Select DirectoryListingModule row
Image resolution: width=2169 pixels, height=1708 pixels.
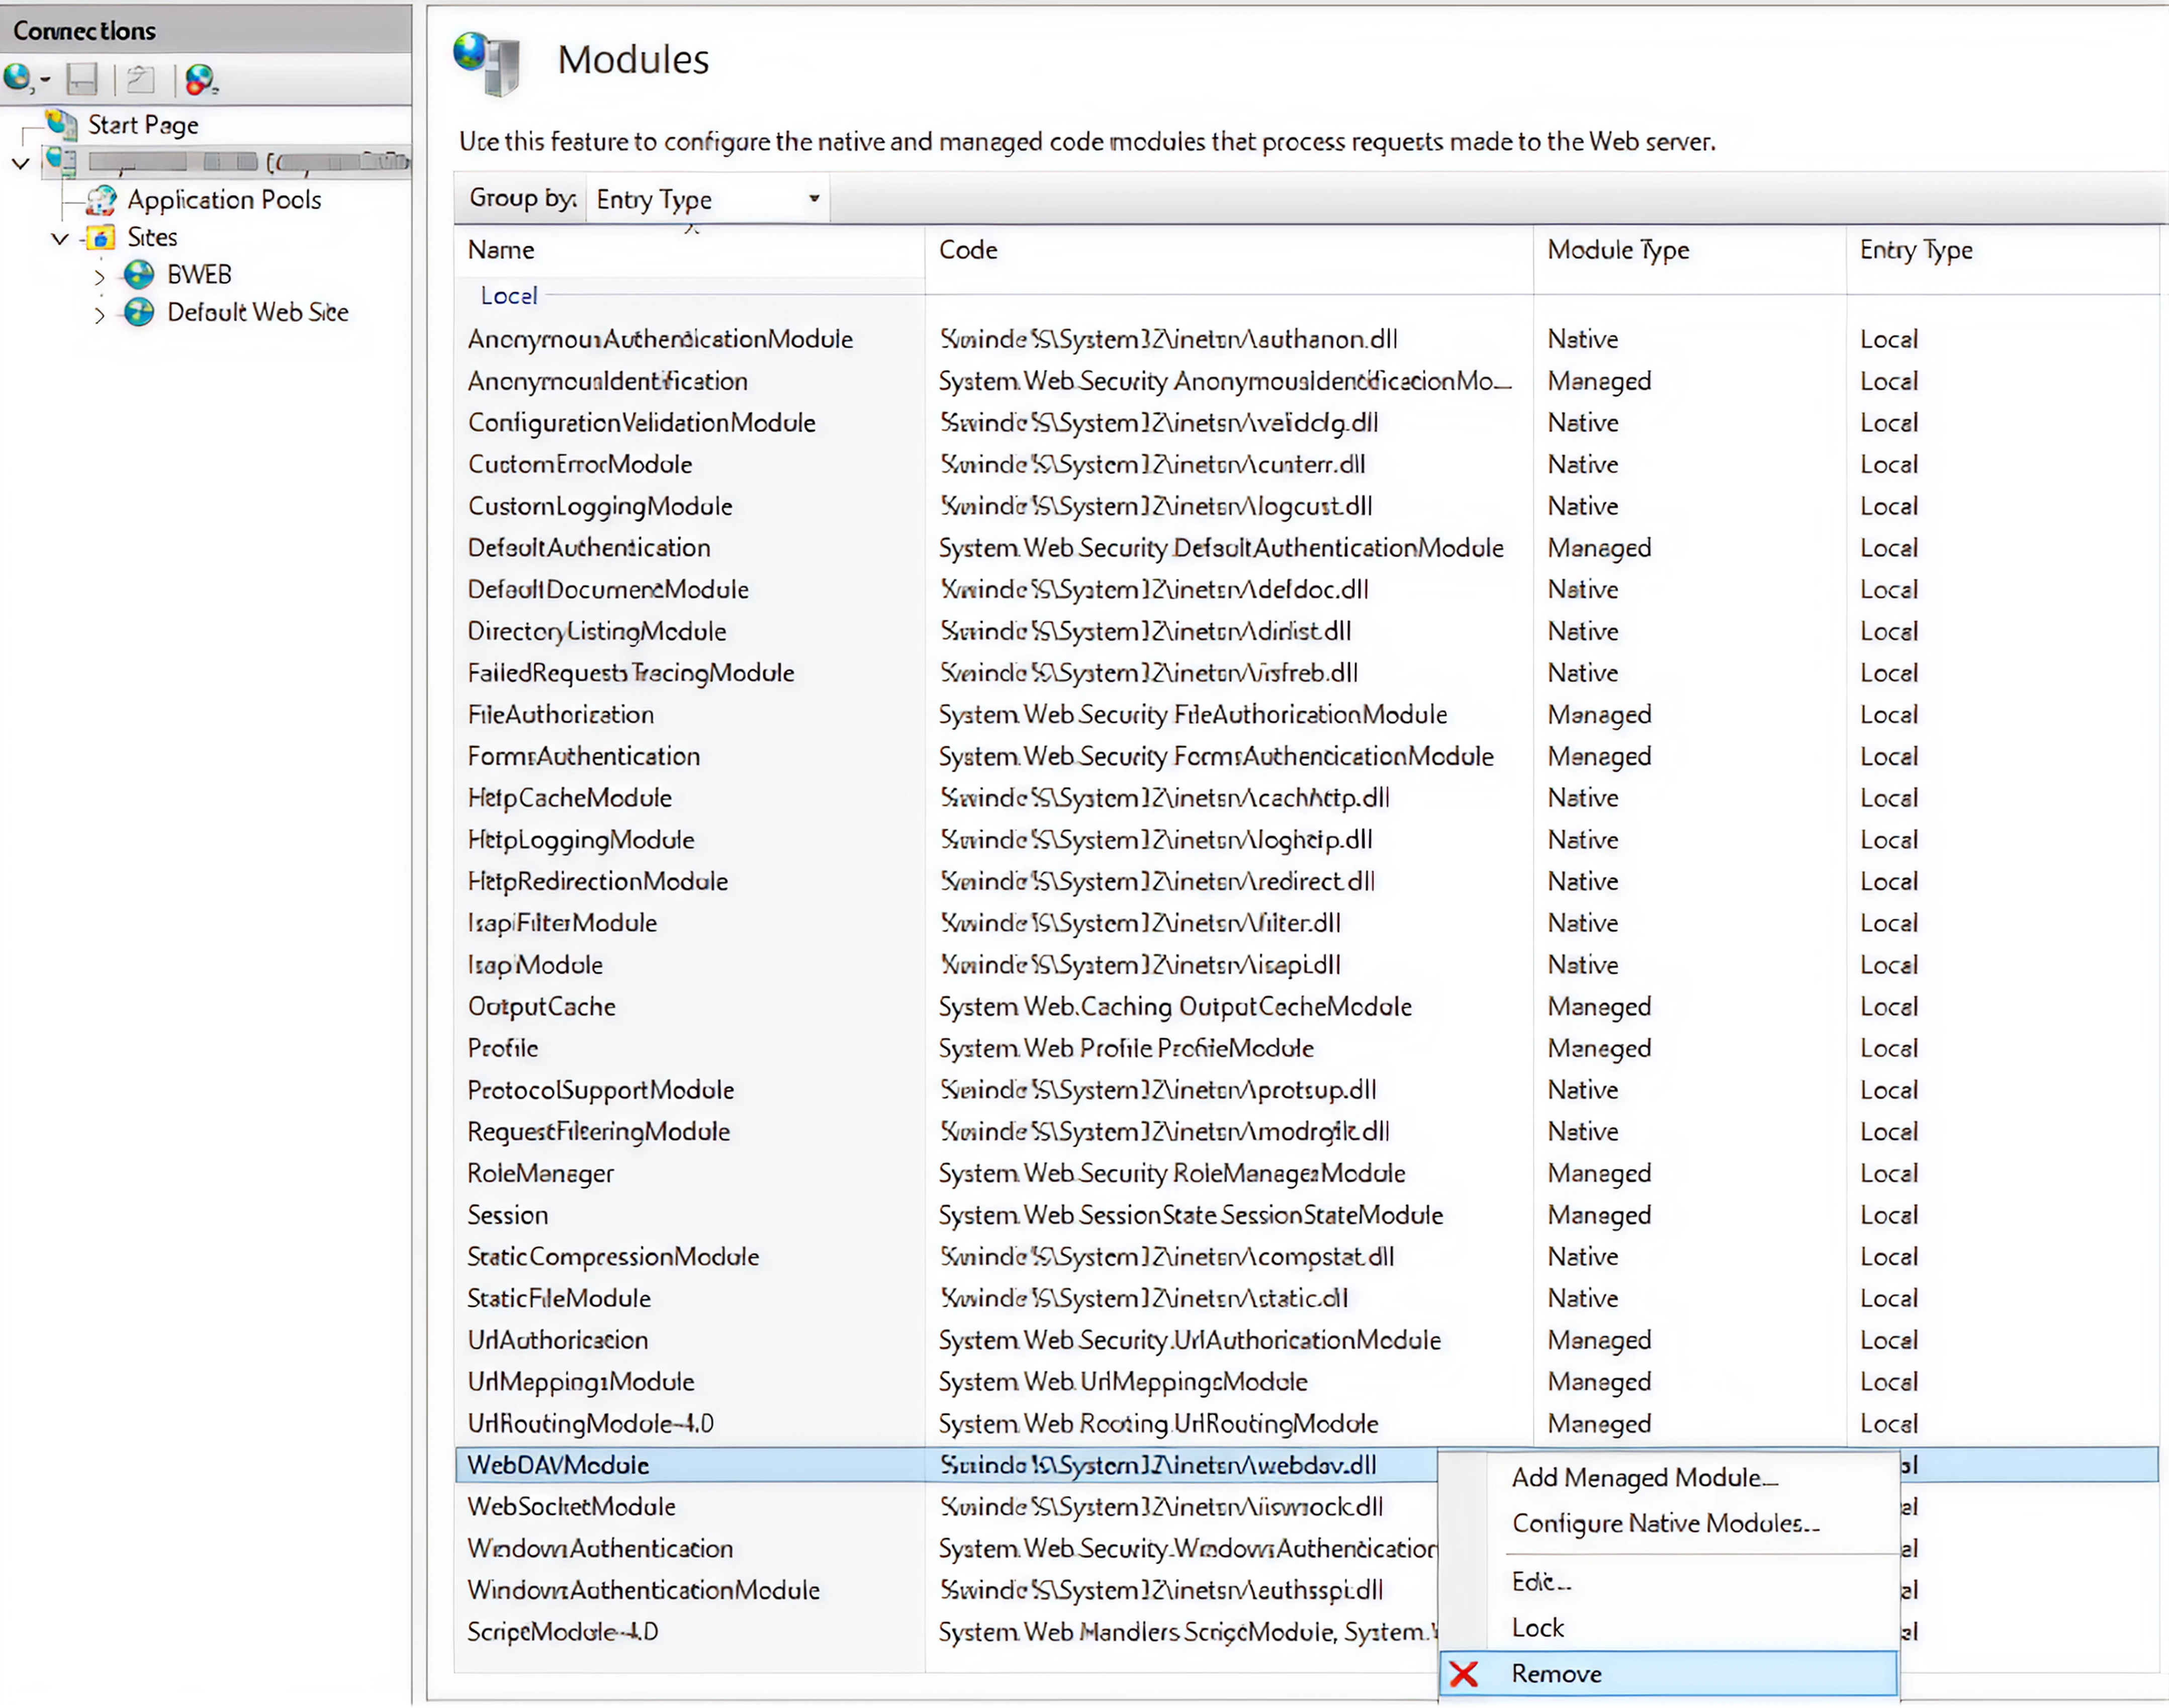coord(1306,632)
